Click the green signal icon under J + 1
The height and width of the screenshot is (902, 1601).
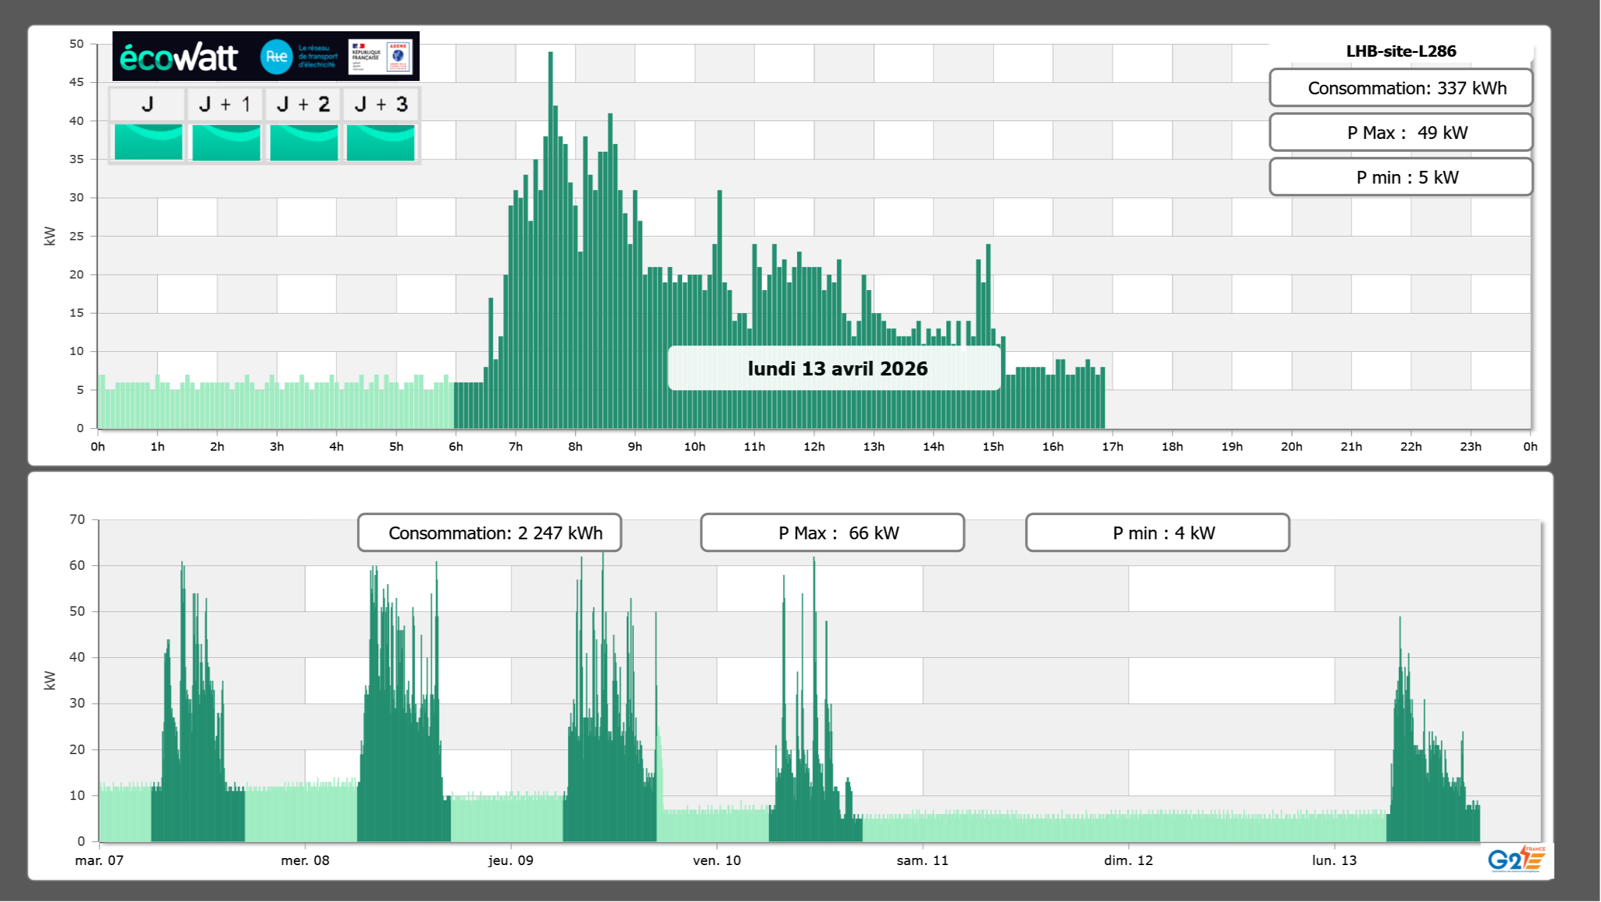pyautogui.click(x=226, y=142)
